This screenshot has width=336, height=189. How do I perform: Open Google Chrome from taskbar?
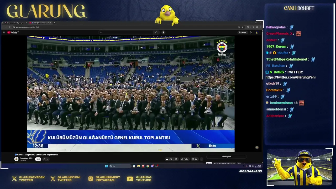pyautogui.click(x=148, y=166)
